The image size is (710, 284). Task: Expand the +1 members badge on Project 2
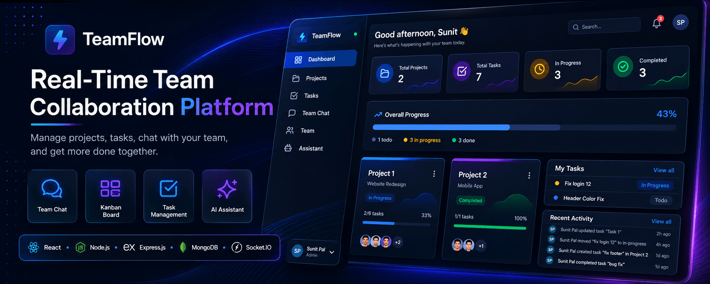pos(481,246)
